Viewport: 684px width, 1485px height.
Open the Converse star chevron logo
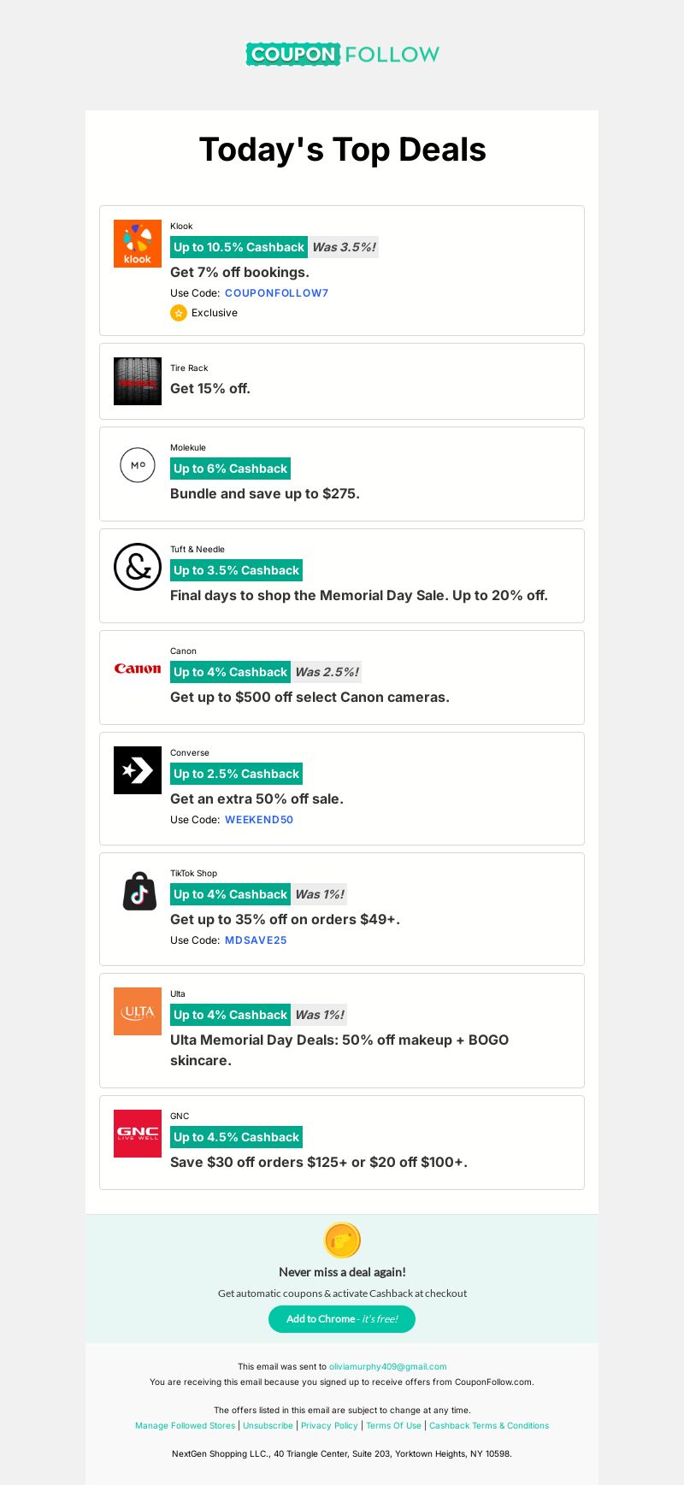pyautogui.click(x=138, y=770)
